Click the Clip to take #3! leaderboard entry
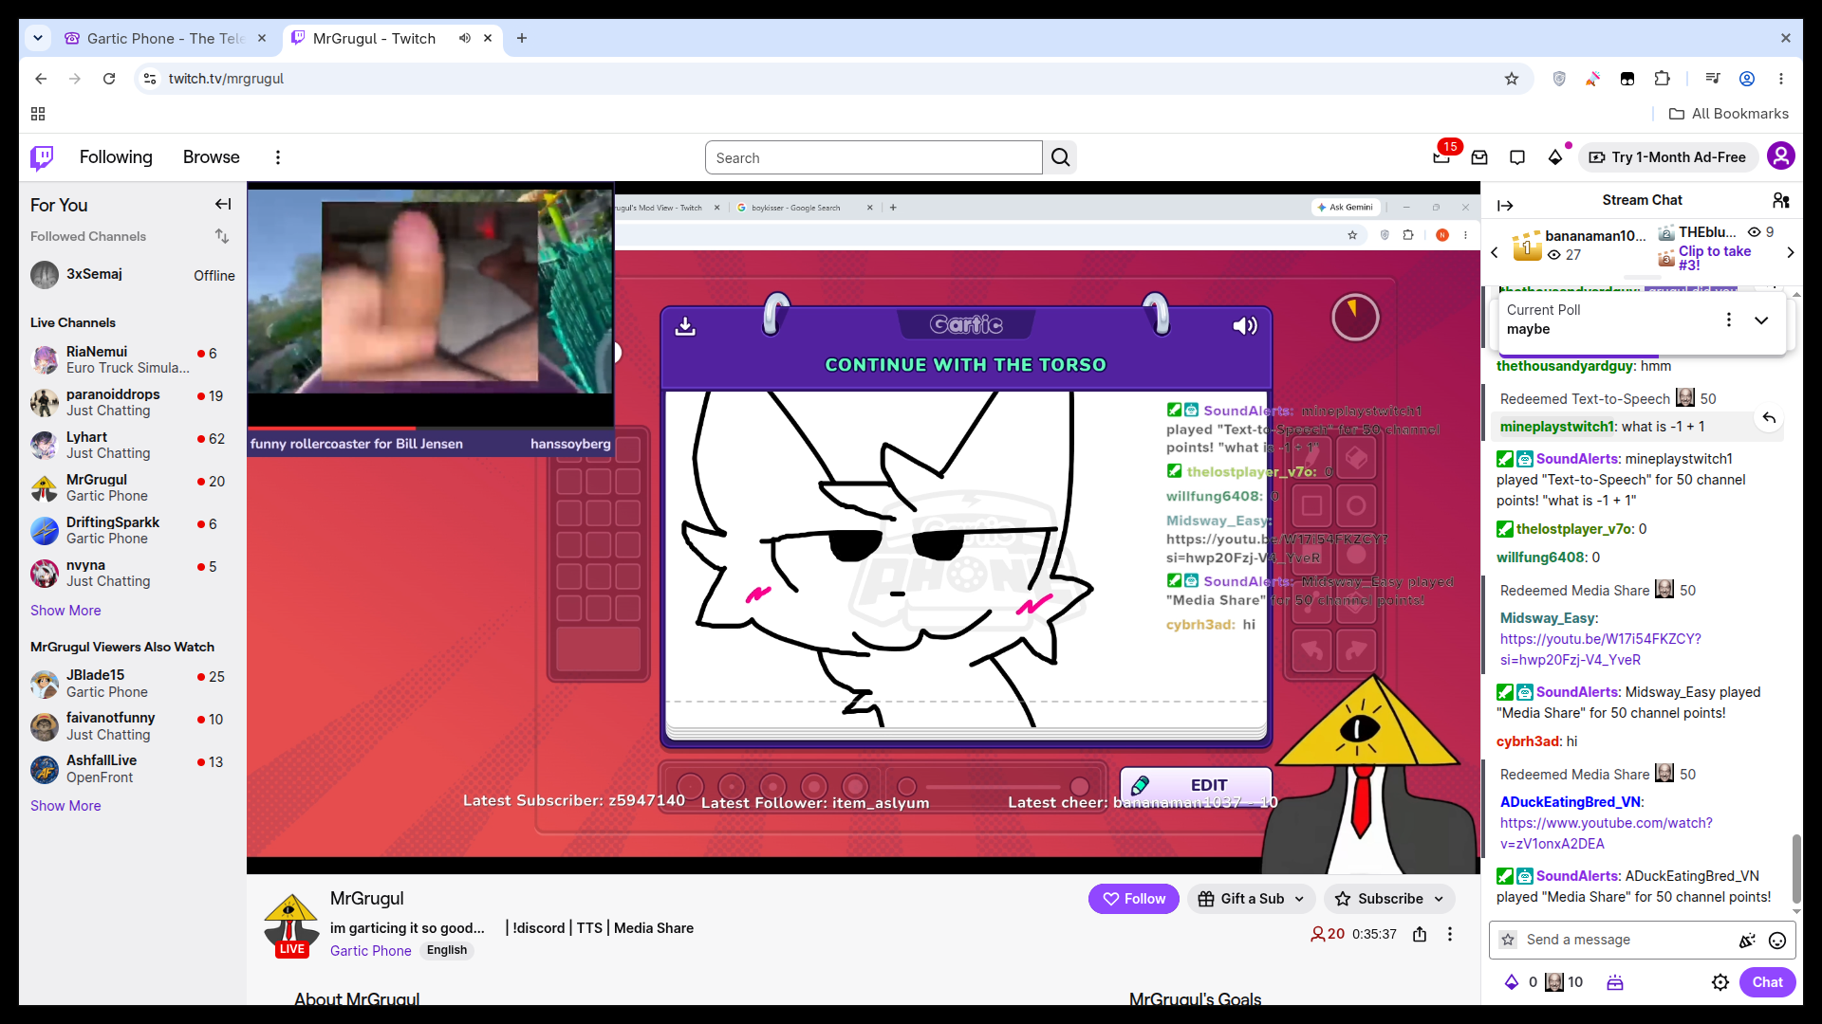 [x=1715, y=257]
